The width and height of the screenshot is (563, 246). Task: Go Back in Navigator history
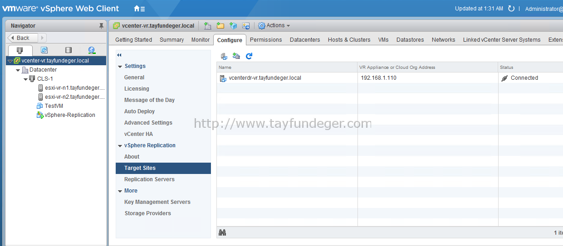point(23,38)
